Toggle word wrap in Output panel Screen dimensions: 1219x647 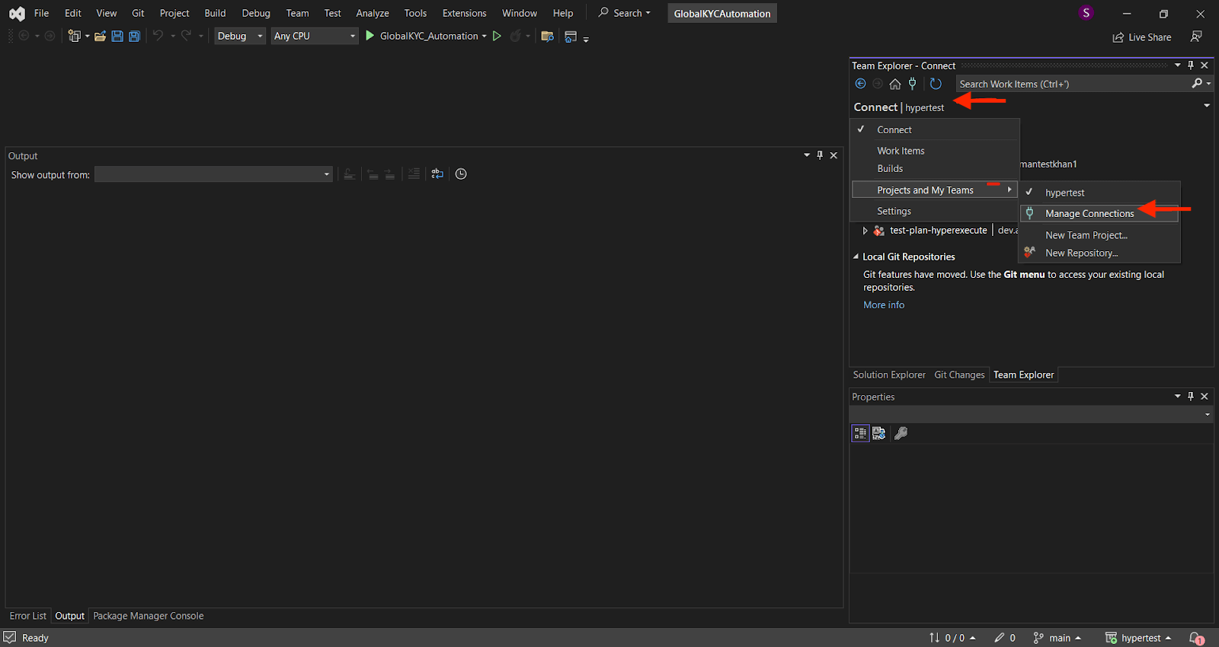point(437,174)
